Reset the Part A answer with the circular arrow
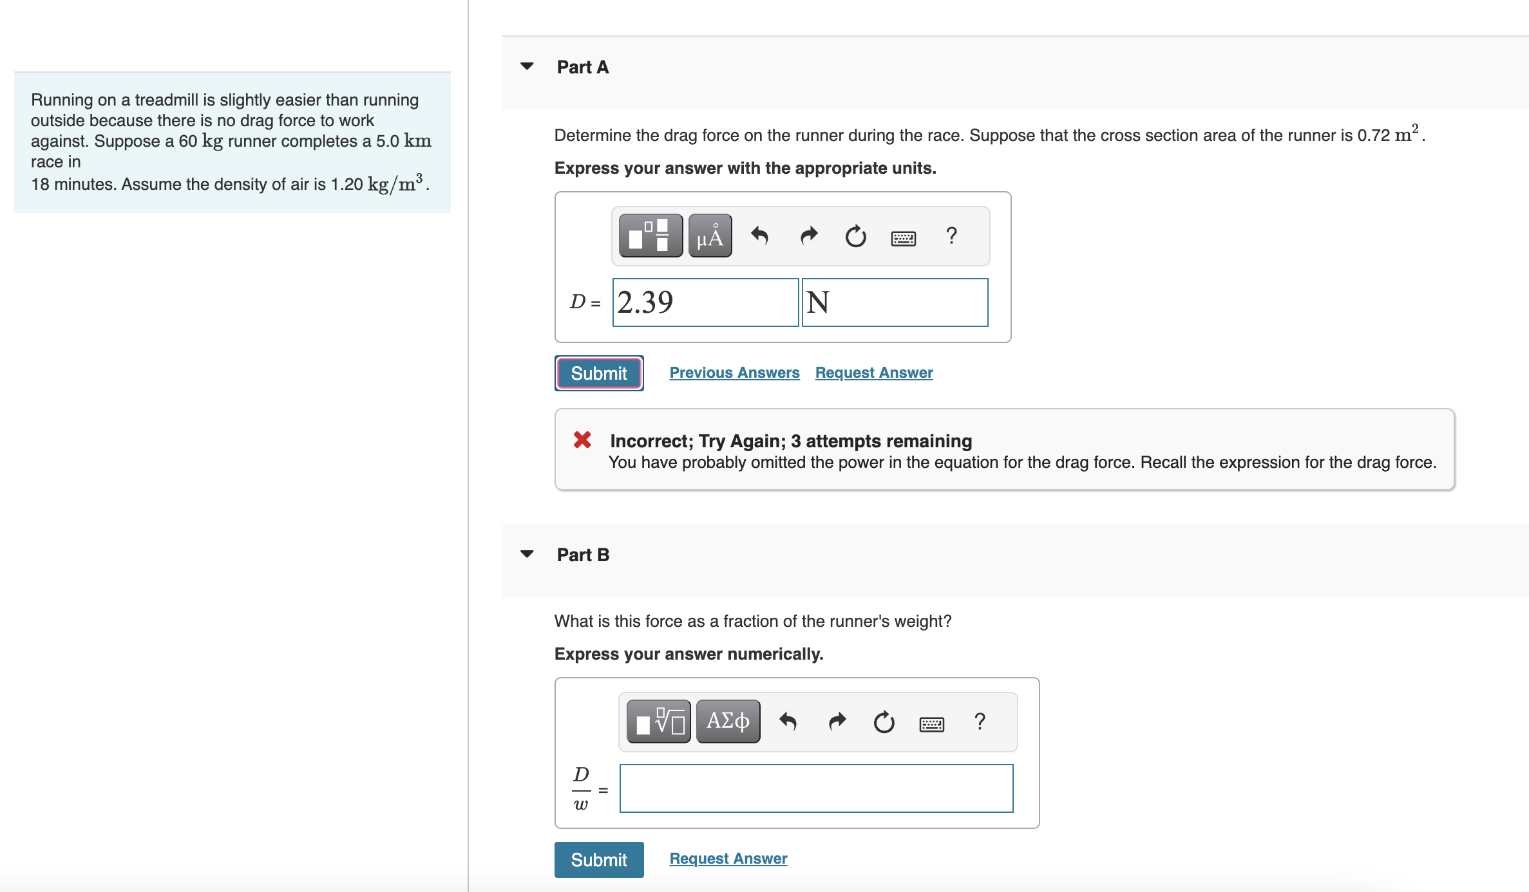This screenshot has height=892, width=1529. [x=856, y=236]
